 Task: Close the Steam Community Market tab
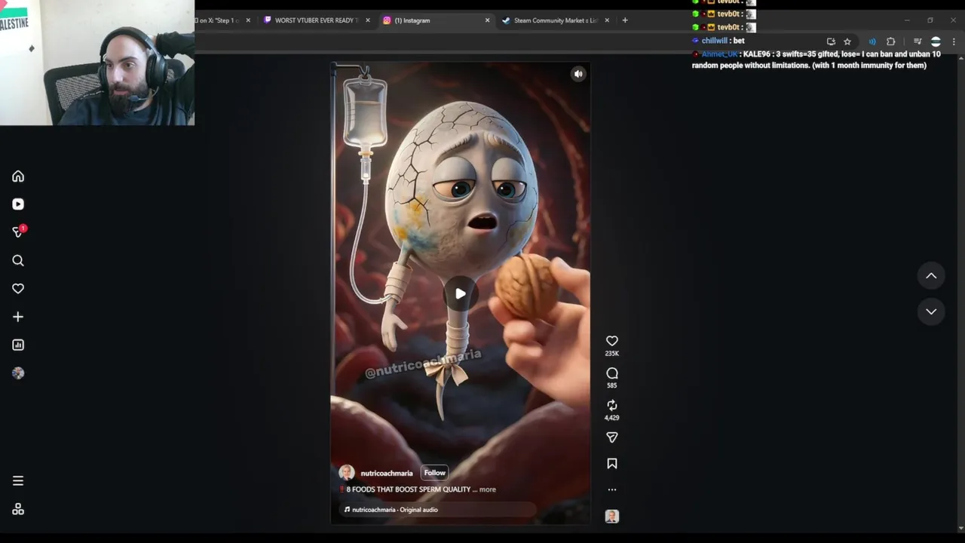607,20
